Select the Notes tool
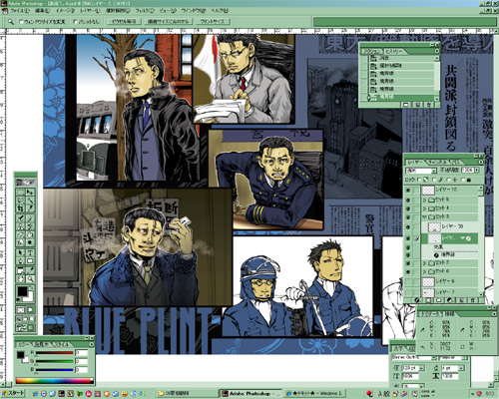The image size is (499, 399). tap(21, 270)
